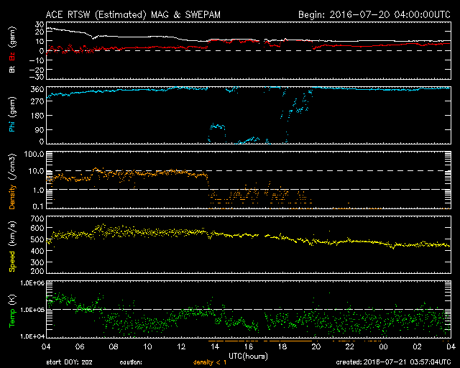Click the '1.0E+06' temperature axis value
This screenshot has width=460, height=368.
(32, 283)
